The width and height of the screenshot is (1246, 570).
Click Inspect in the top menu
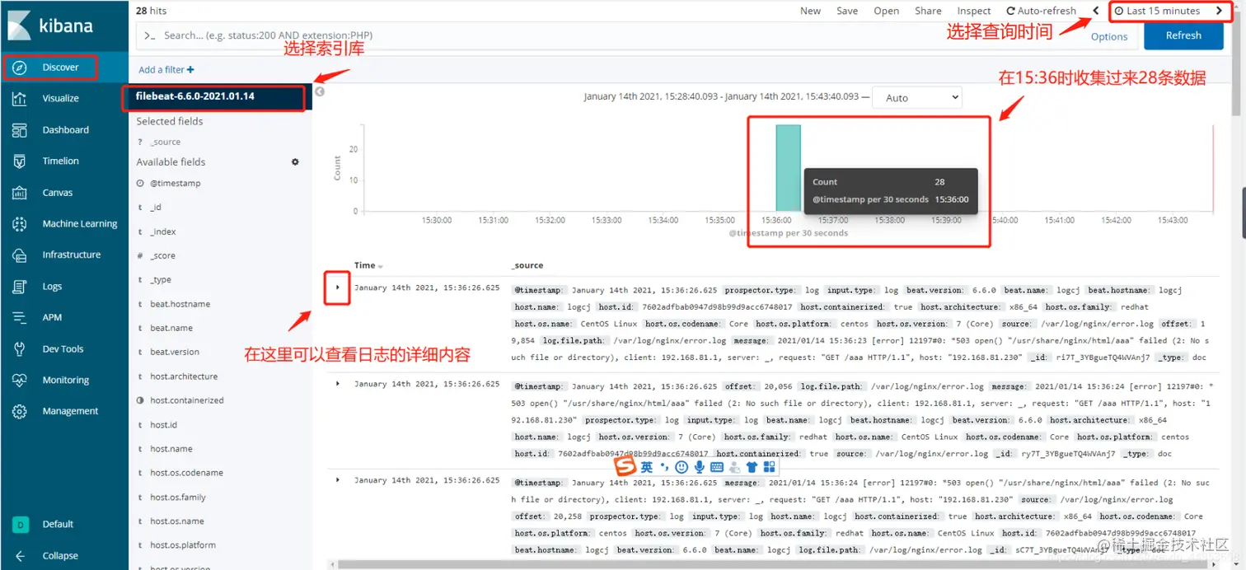tap(974, 11)
